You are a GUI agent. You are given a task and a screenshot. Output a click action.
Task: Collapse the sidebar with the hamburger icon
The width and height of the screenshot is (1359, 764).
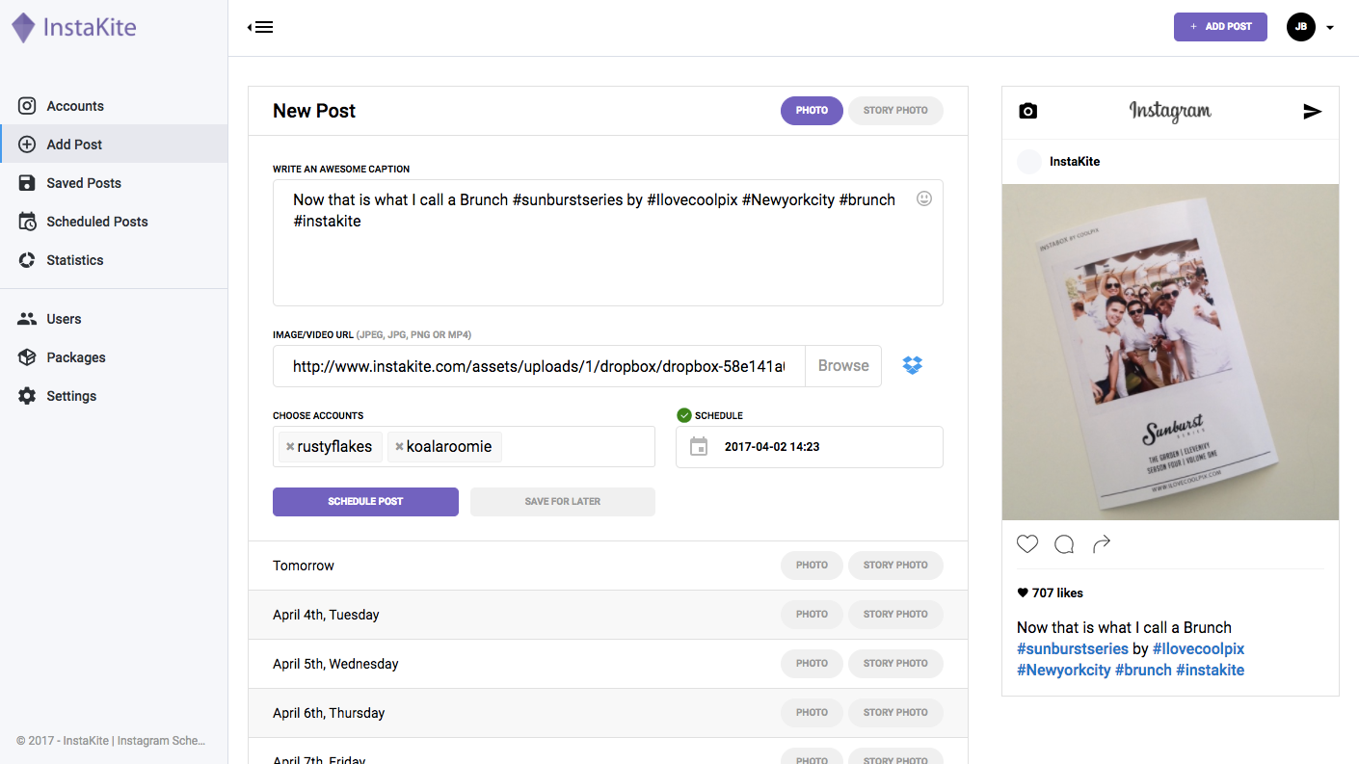[260, 27]
